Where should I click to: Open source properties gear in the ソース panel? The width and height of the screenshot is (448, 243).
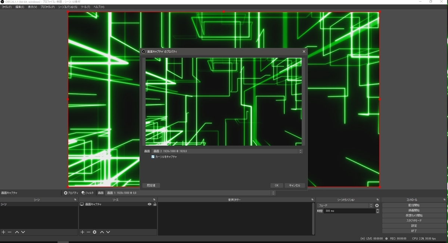[x=95, y=232]
